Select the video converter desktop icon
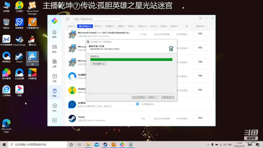Screen dimensions: 263x148 pyautogui.click(x=32, y=59)
